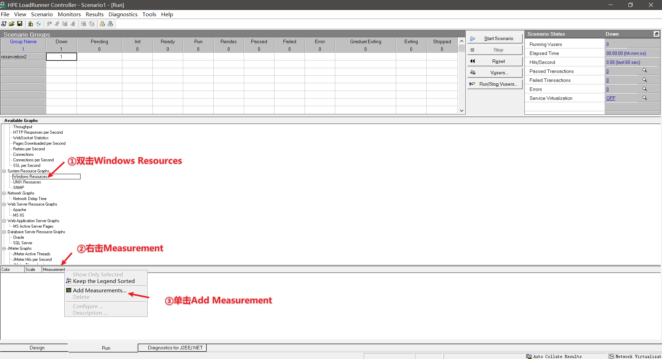The height and width of the screenshot is (359, 662).
Task: Collapse Database Server Resource Graphs node
Action: pyautogui.click(x=4, y=232)
